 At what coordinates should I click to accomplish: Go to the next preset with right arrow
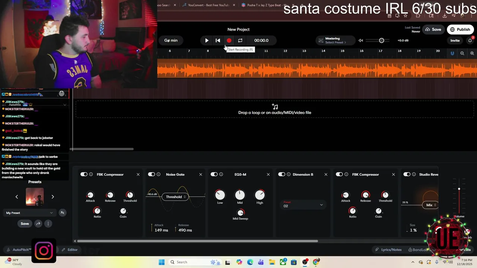click(x=53, y=197)
